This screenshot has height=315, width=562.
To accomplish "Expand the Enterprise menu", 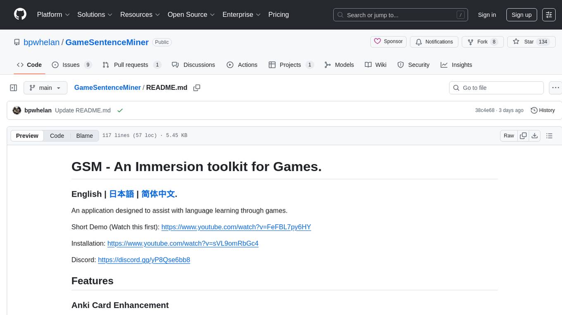I will 241,14.
